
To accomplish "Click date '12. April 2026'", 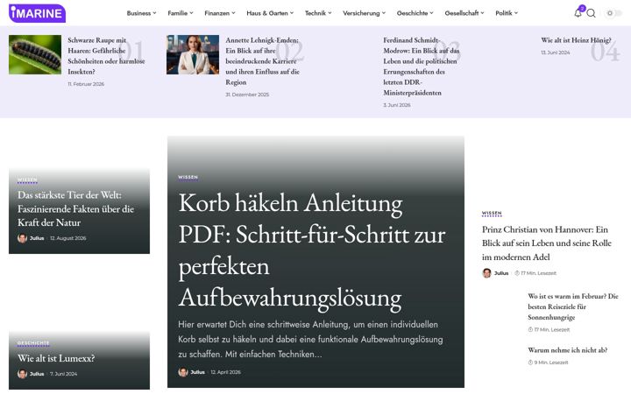I will [x=226, y=372].
